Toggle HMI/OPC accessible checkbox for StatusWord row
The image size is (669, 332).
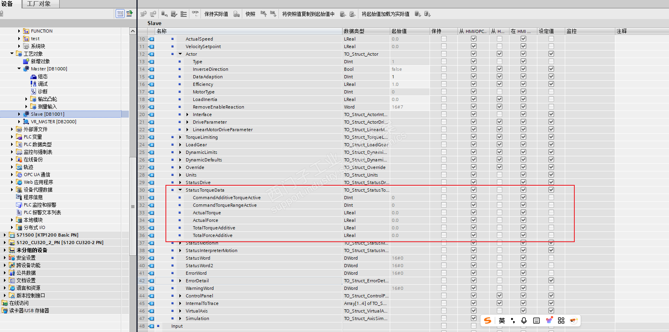[474, 258]
